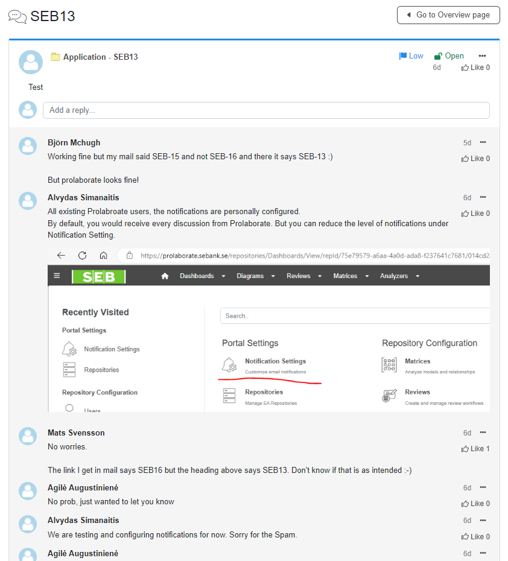Click Agilė Augustinienė avatar on 'No prob' comment
Screen dimensions: 508x561
click(28, 491)
